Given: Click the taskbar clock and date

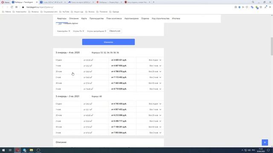Looking at the screenshot, I should [261, 150].
